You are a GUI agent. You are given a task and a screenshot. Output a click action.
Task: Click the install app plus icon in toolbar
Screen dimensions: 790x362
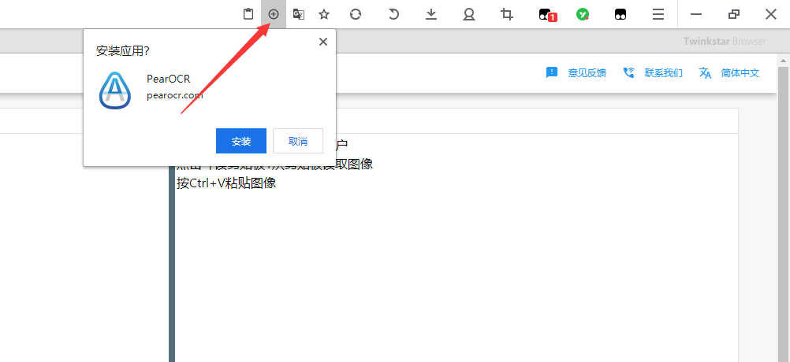(274, 14)
